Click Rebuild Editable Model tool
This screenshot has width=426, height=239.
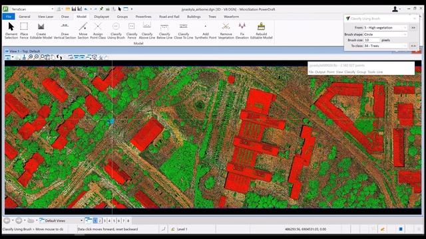(261, 31)
